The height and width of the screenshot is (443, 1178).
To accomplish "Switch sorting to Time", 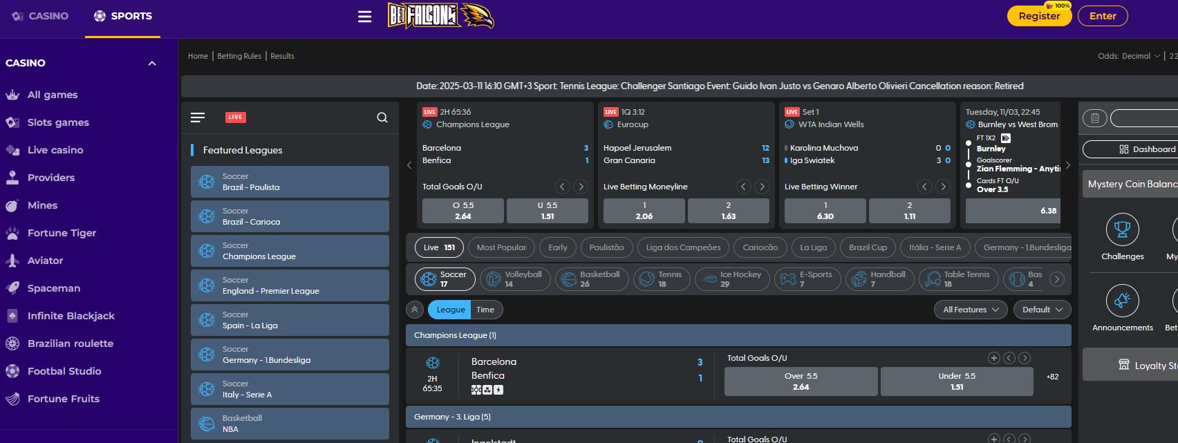I will tap(485, 310).
